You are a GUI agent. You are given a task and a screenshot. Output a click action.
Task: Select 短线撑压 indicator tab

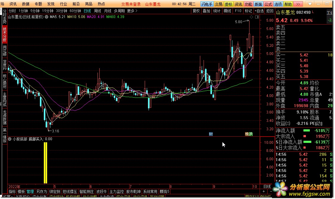(x=70, y=191)
